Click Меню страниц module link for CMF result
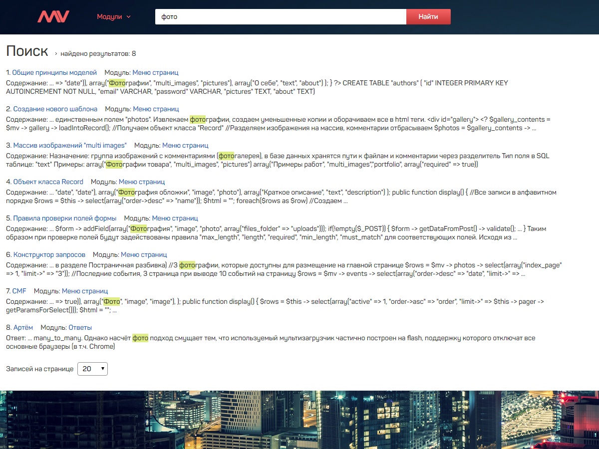Image resolution: width=599 pixels, height=449 pixels. [85, 291]
